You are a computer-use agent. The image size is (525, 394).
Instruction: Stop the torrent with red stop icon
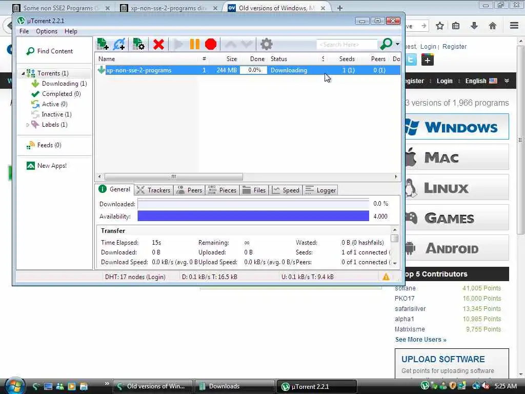[211, 44]
